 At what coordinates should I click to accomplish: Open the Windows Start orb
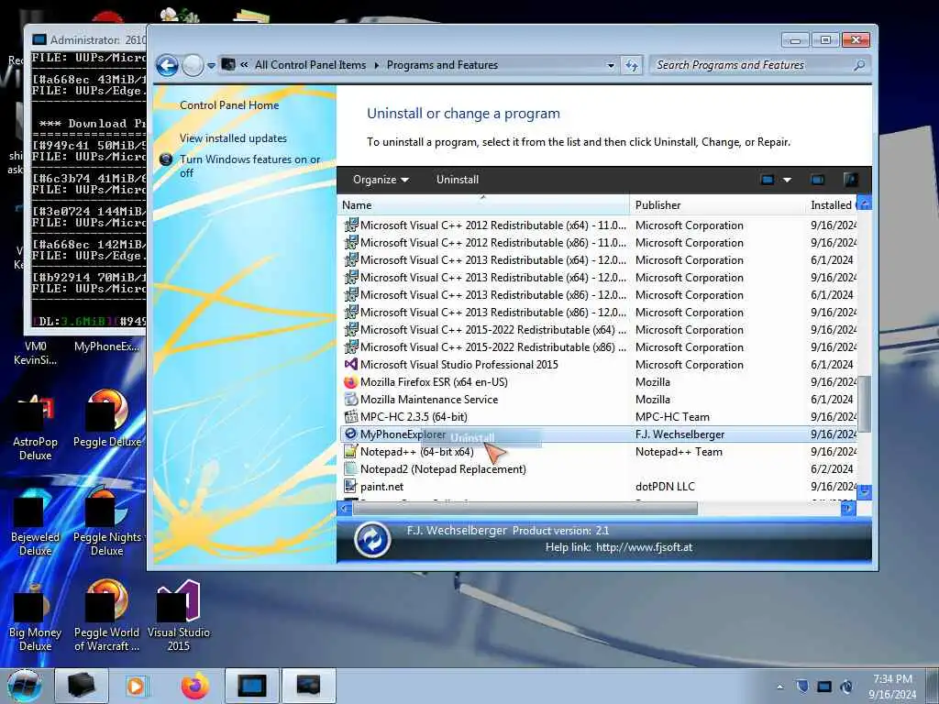[25, 686]
